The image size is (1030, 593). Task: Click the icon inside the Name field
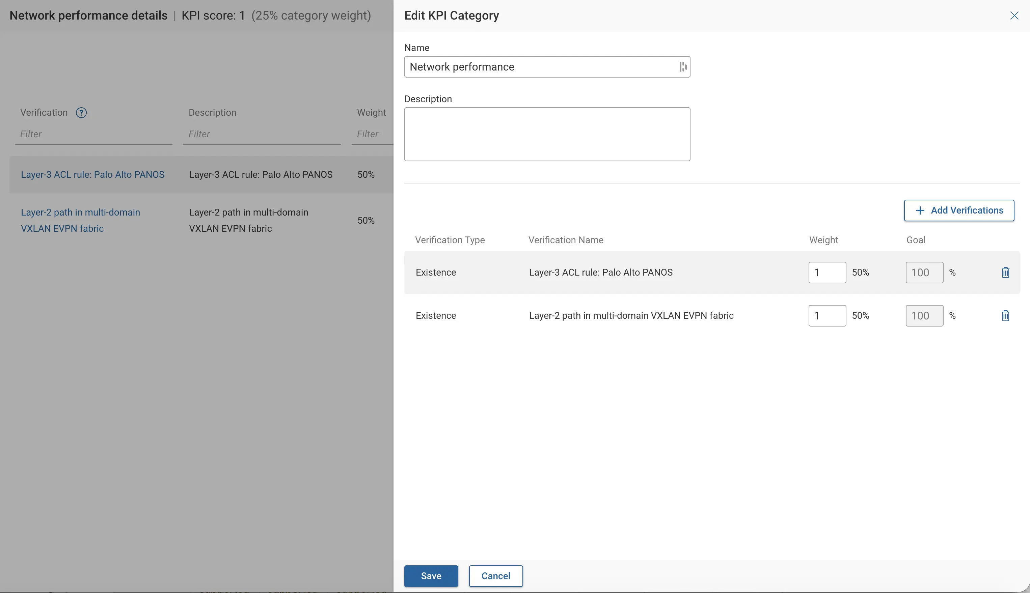point(683,67)
